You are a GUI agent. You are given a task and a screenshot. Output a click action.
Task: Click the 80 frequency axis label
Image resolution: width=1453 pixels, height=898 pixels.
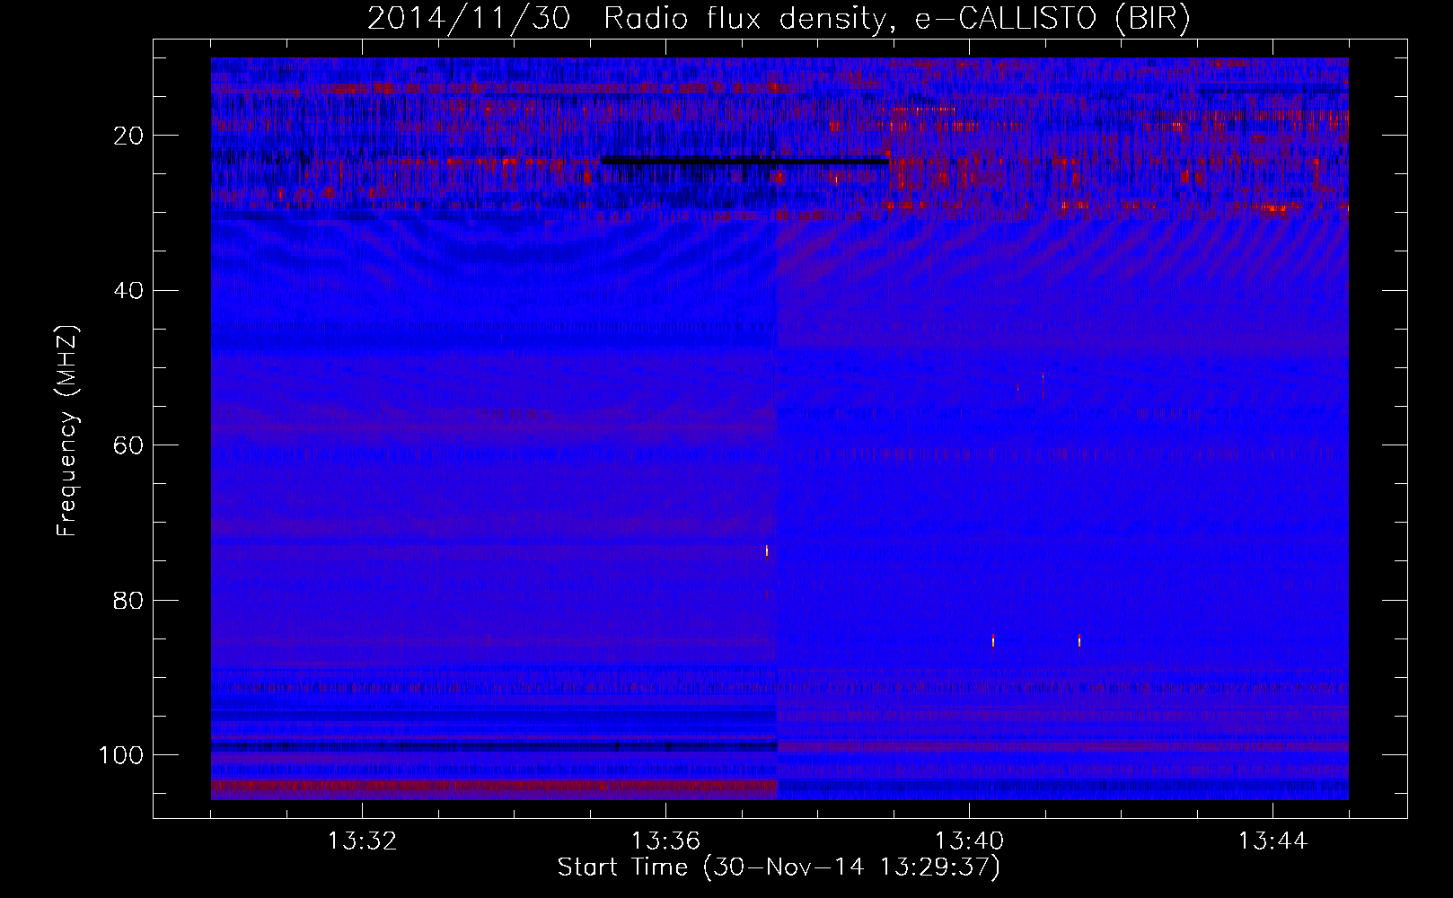(x=129, y=600)
